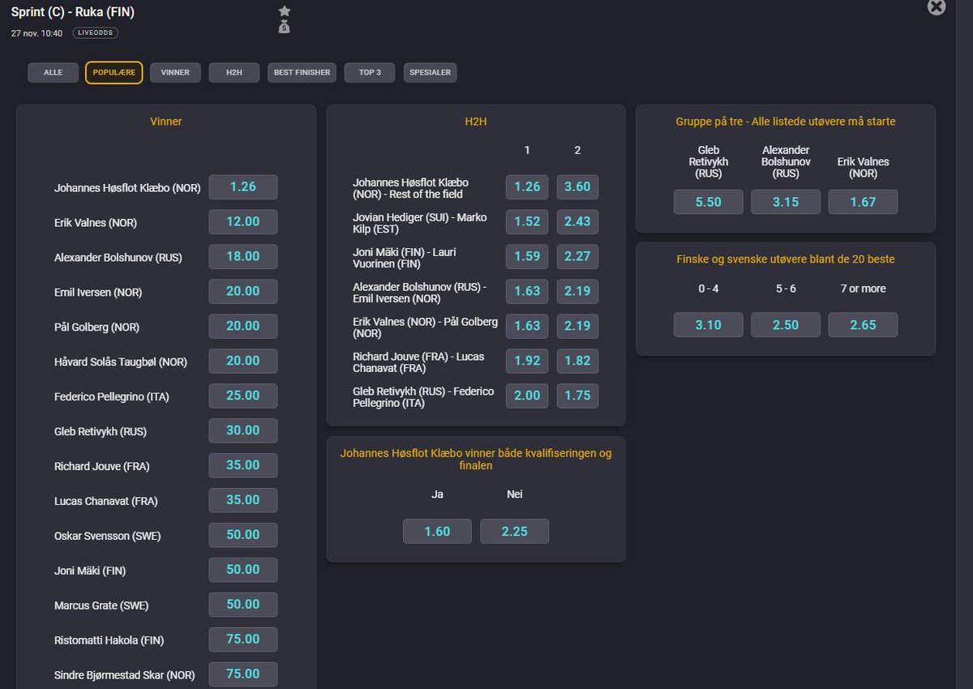Pick Iversen over Bolshunov at 2.19
The image size is (973, 689).
pyautogui.click(x=577, y=292)
